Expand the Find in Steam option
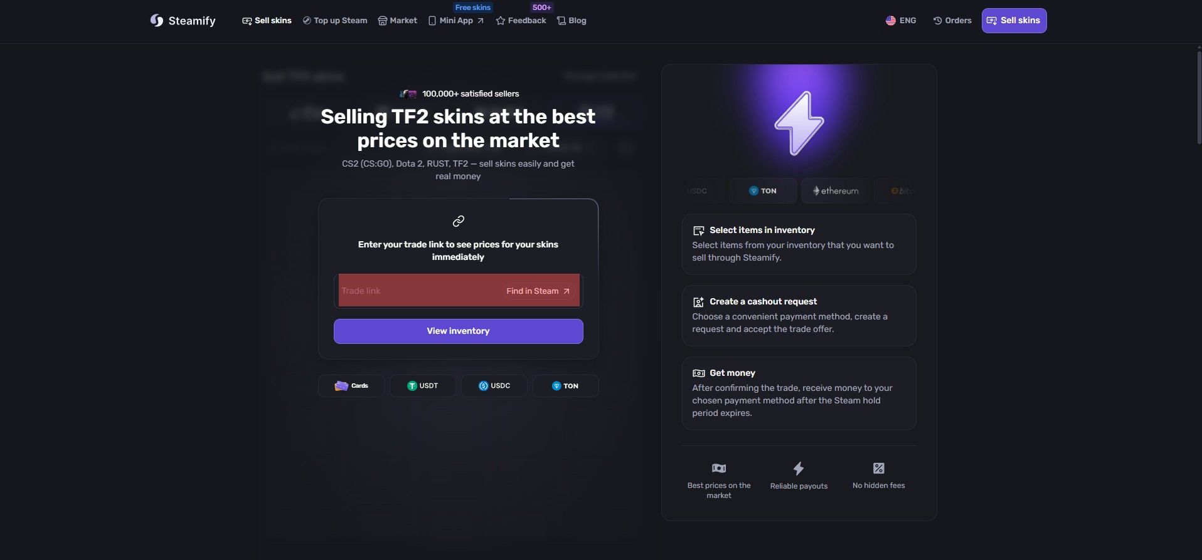Screen dimensions: 1202x560 536,291
